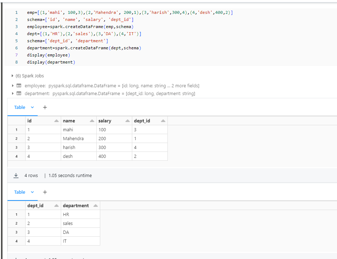Place cursor on code line 1 emp definition

point(130,12)
